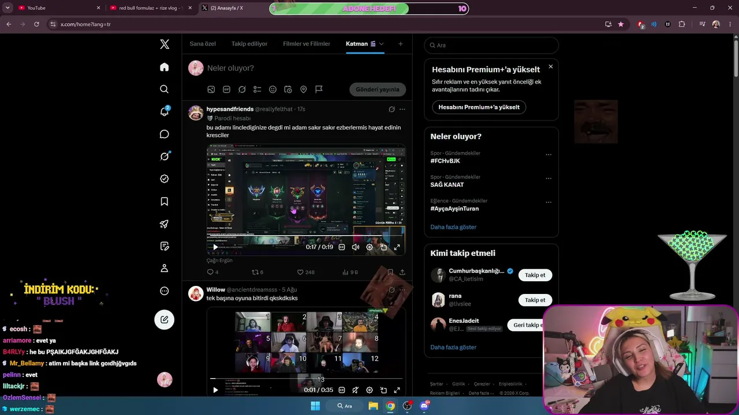Toggle mute on the 0:17 / 0:19 video

356,247
